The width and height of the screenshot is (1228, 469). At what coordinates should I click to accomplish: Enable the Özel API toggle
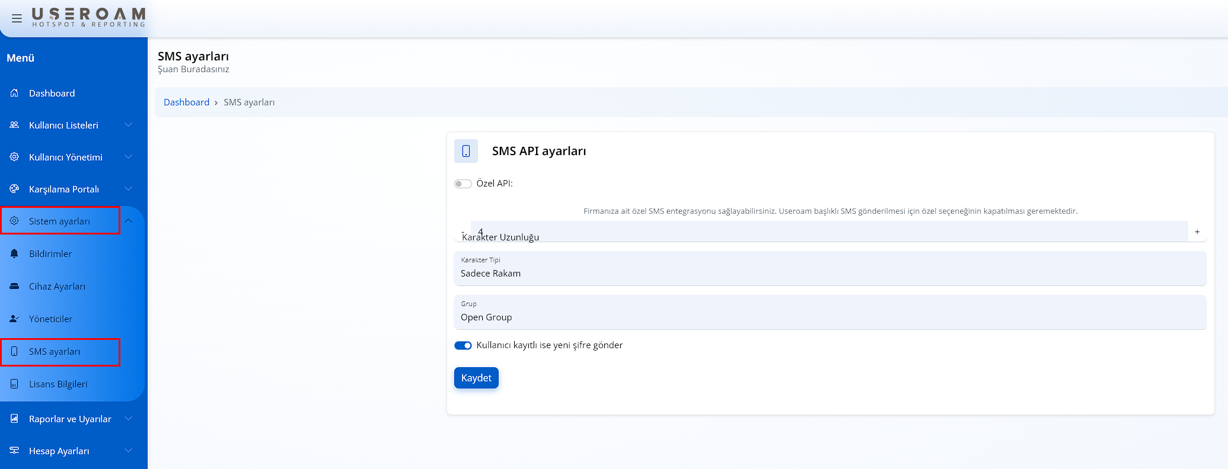[463, 184]
